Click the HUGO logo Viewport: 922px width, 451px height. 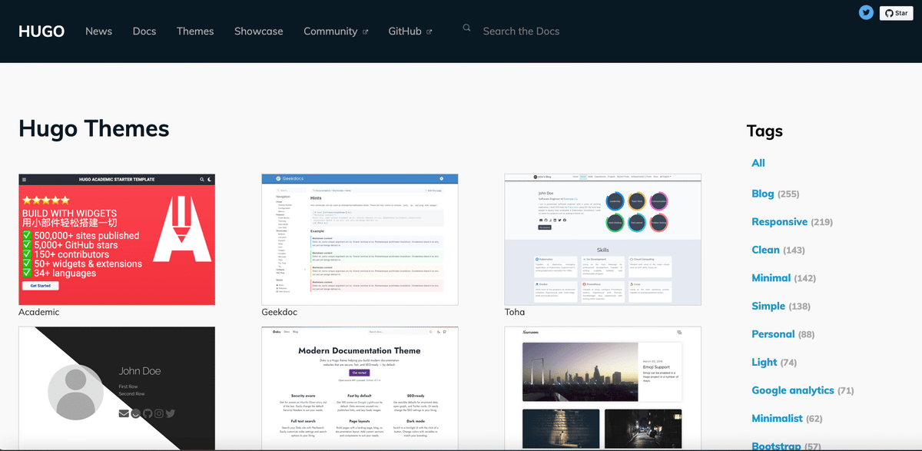[41, 32]
